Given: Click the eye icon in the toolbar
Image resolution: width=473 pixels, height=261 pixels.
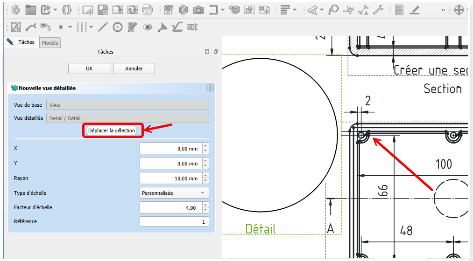Looking at the screenshot, I should click(x=148, y=27).
